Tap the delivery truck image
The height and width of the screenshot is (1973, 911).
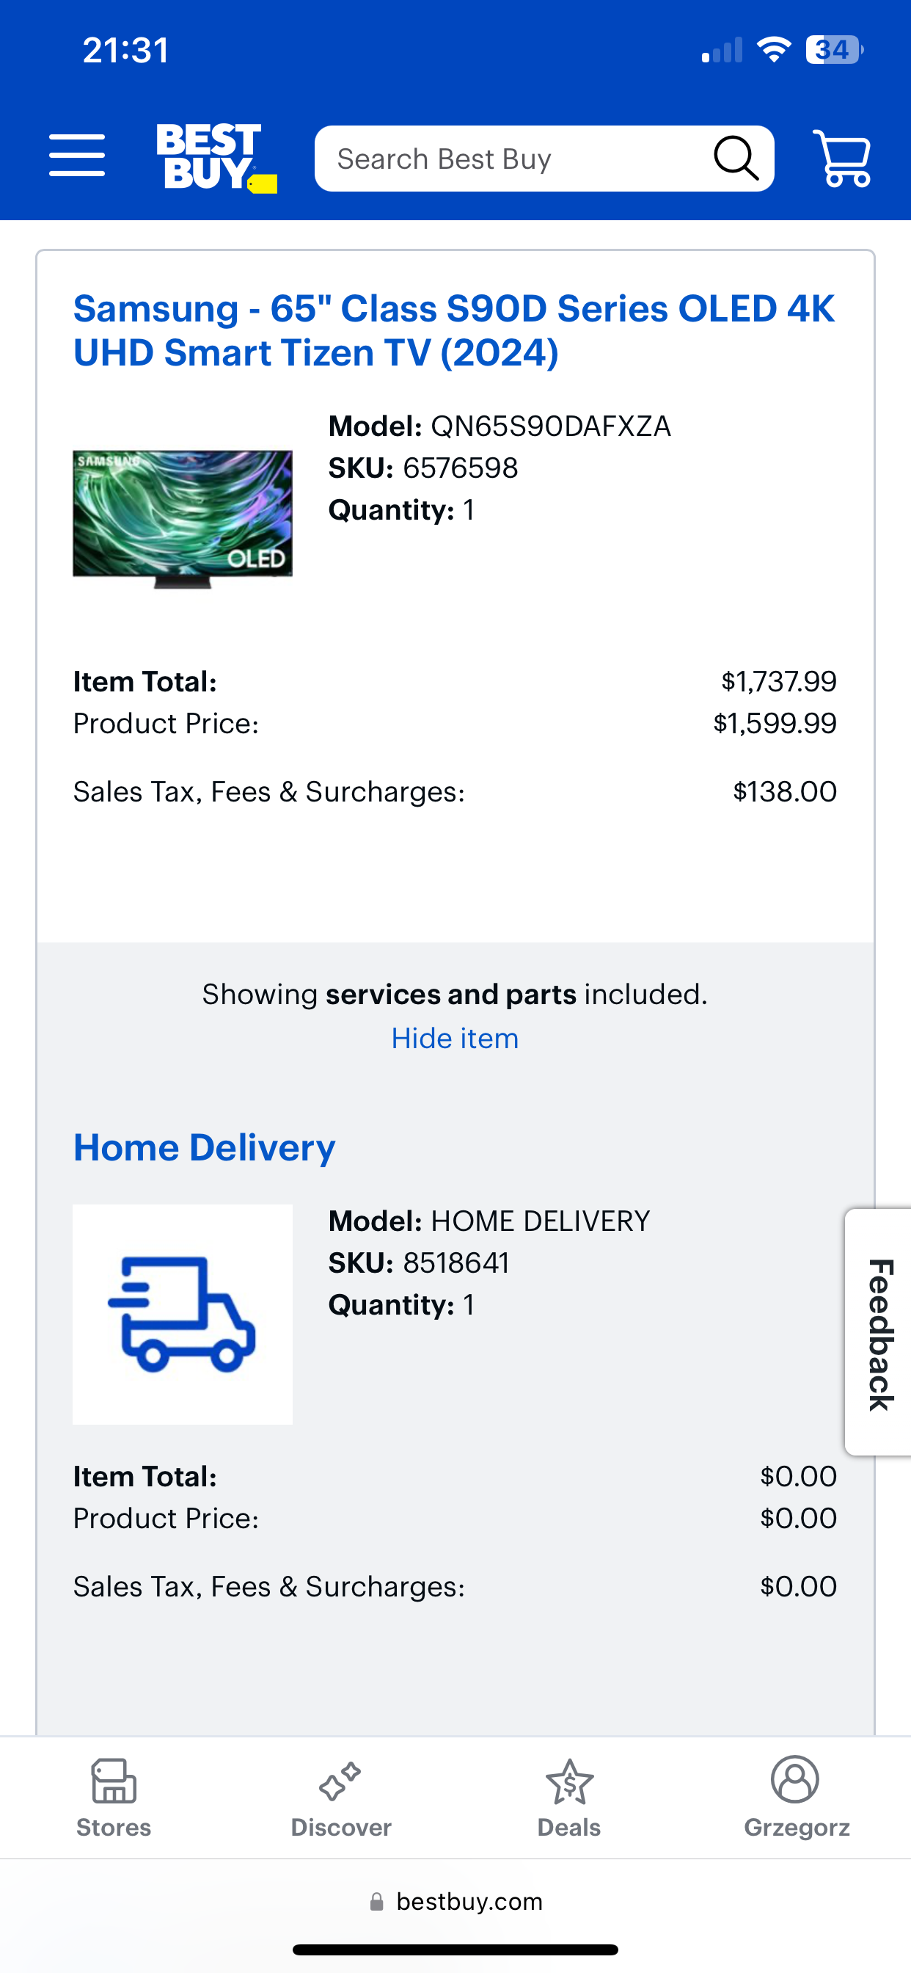click(182, 1314)
